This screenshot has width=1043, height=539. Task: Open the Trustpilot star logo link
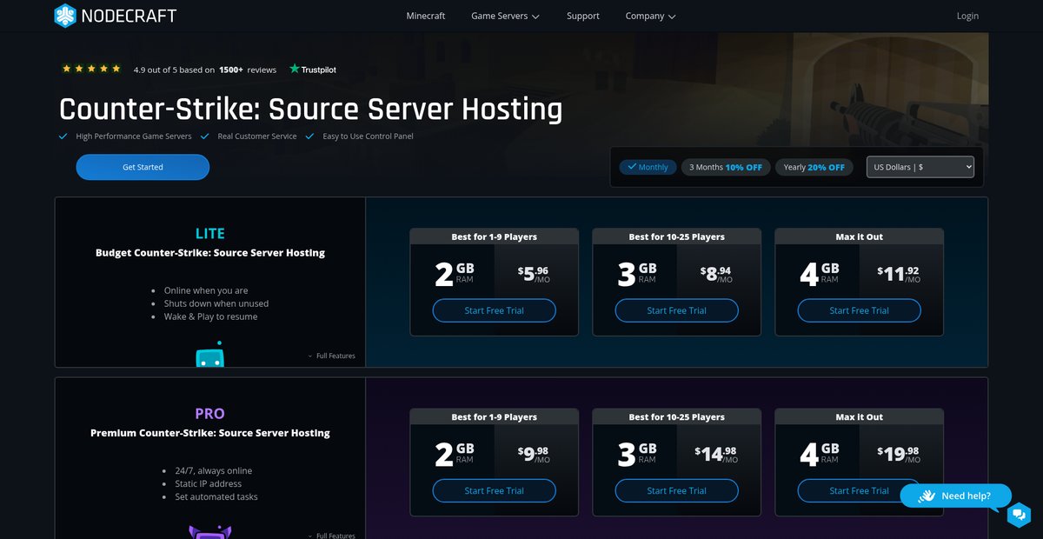[x=313, y=70]
